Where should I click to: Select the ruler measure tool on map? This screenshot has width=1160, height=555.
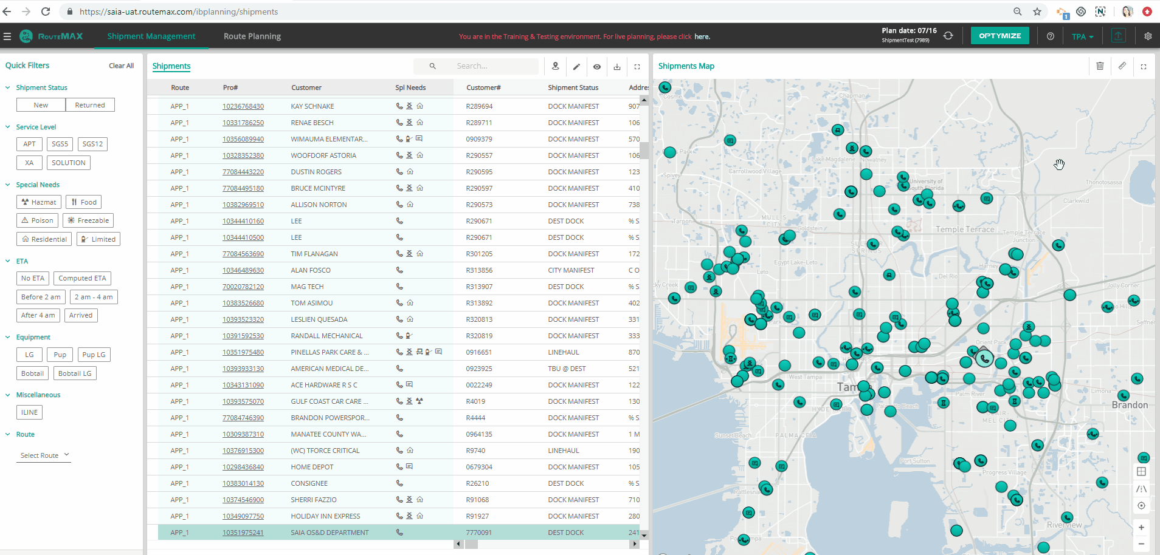[1122, 66]
